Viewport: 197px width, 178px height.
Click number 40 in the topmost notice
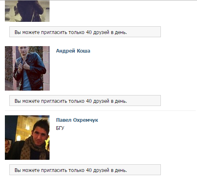[x=89, y=32]
